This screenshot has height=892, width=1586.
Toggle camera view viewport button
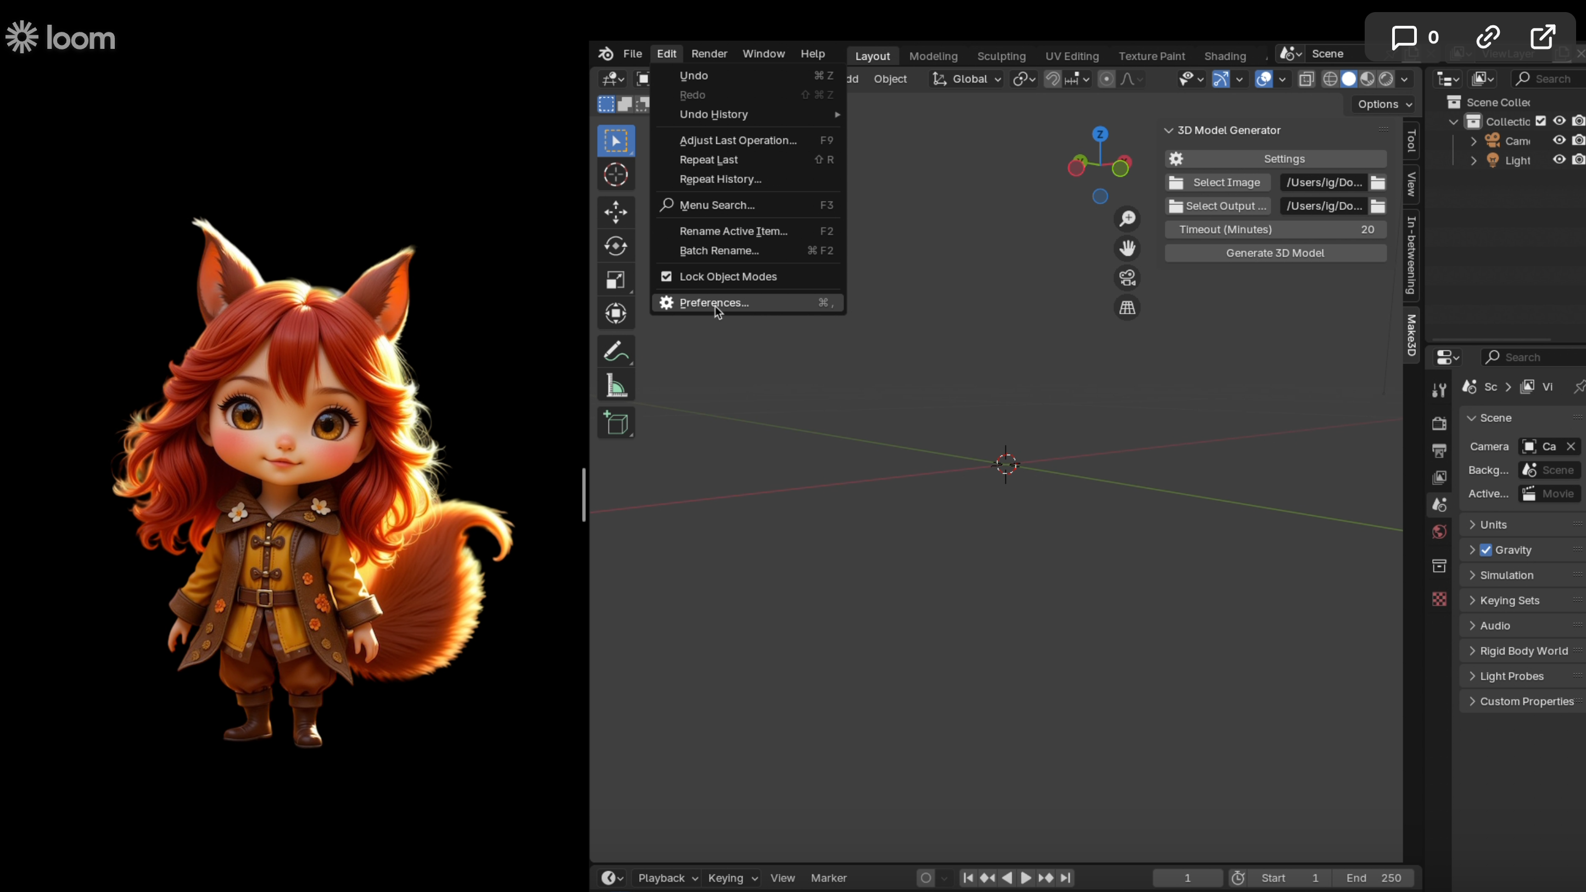pyautogui.click(x=1127, y=278)
